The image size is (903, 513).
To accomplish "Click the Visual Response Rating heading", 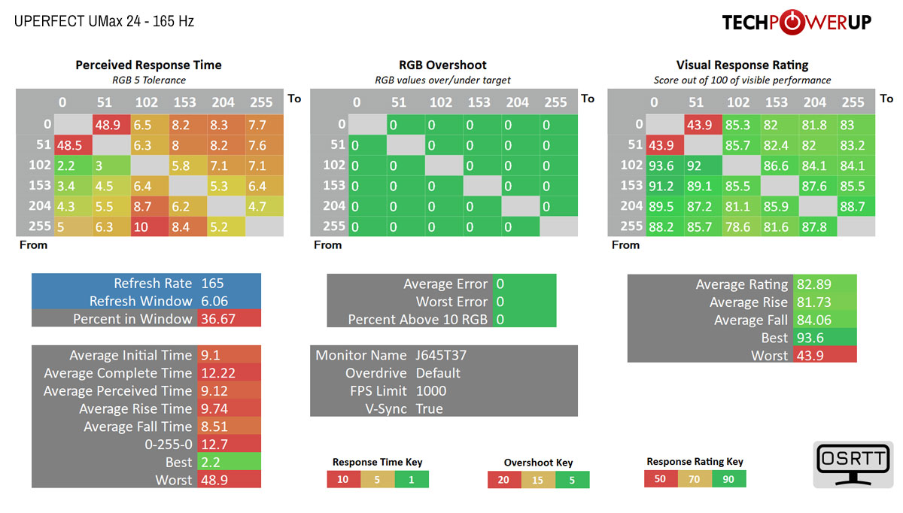I will pos(742,65).
